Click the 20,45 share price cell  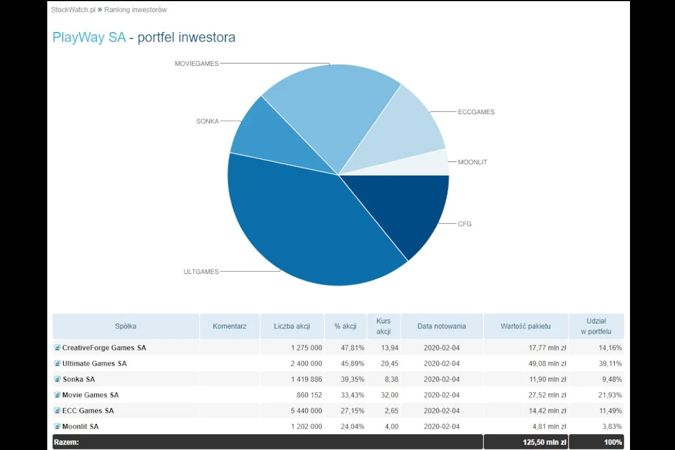(x=384, y=363)
